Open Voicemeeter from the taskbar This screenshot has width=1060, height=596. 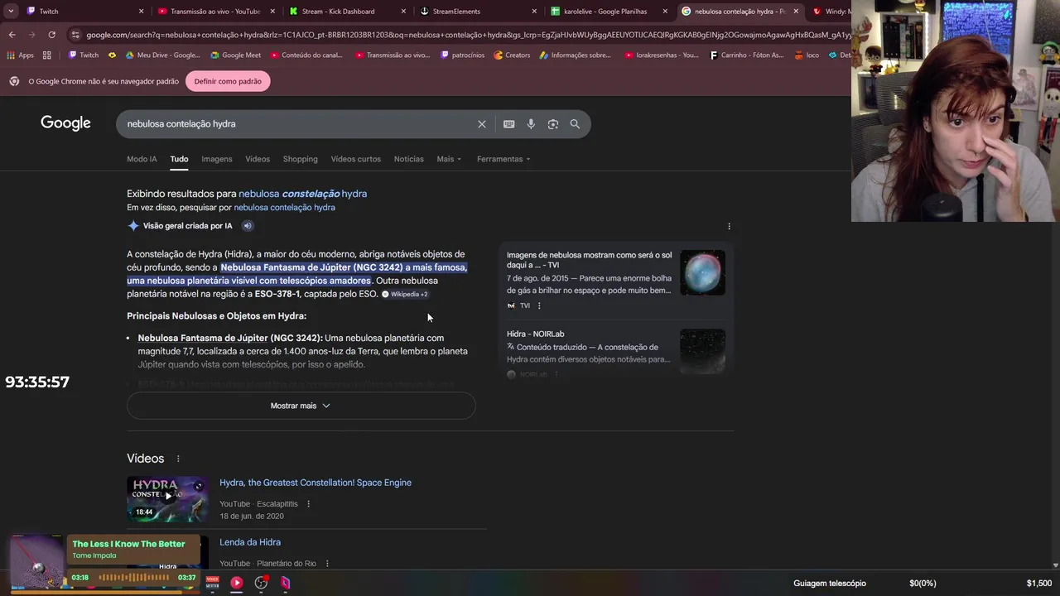pos(213,583)
